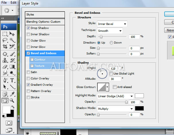
Task: Open the Technique dropdown showing Smooth
Action: point(110,31)
